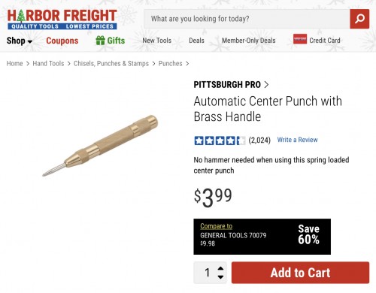The height and width of the screenshot is (293, 376).
Task: Click the magnifying glass search icon
Action: [x=359, y=19]
